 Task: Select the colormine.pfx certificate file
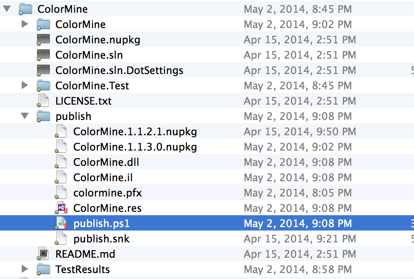[207, 193]
